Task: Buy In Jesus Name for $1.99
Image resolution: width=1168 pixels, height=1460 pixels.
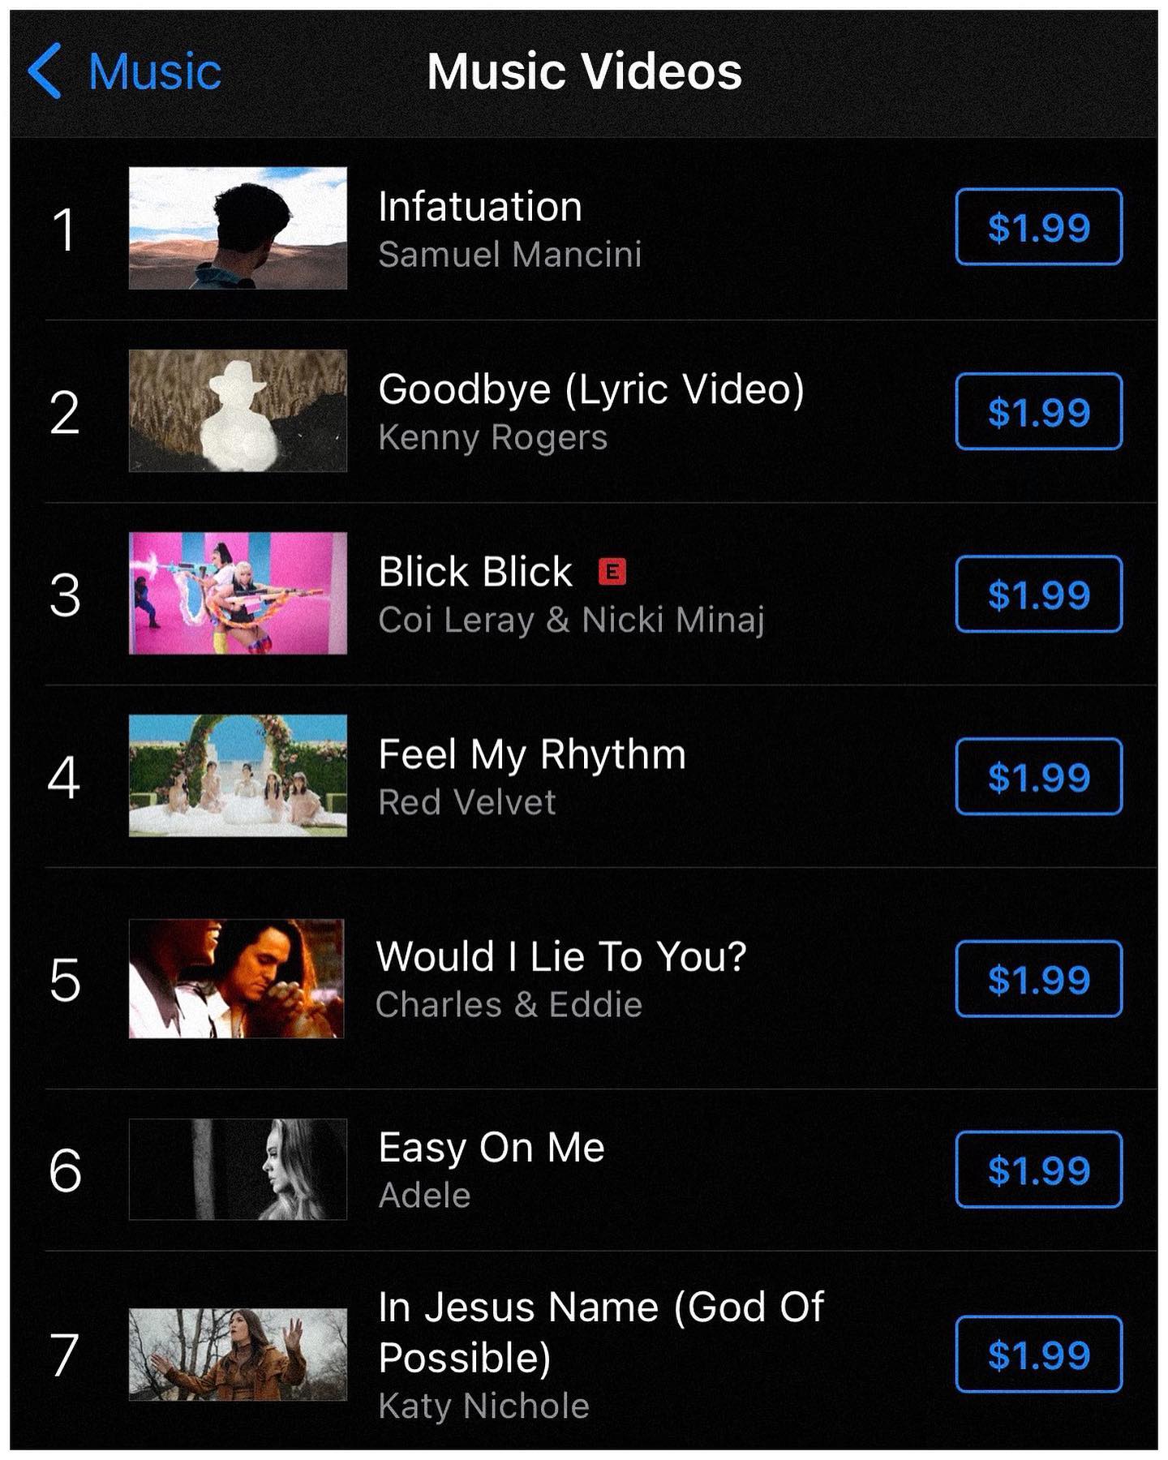Action: pyautogui.click(x=1038, y=1354)
